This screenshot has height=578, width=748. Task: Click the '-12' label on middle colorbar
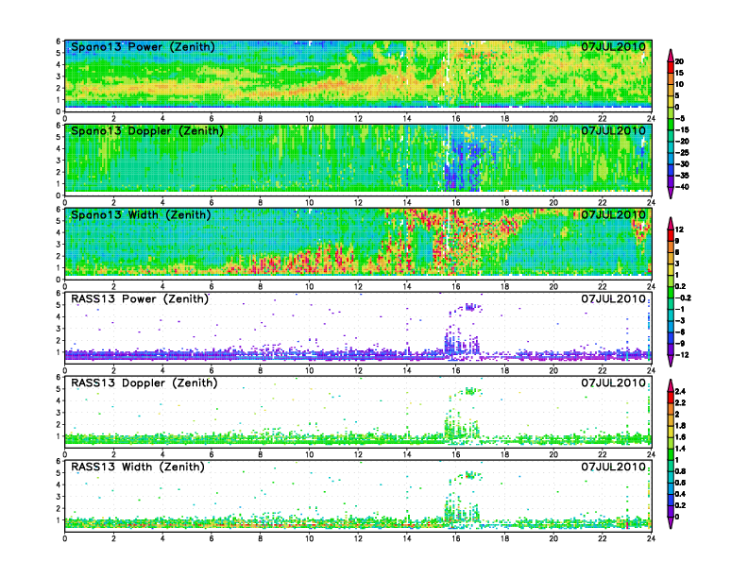click(x=682, y=355)
